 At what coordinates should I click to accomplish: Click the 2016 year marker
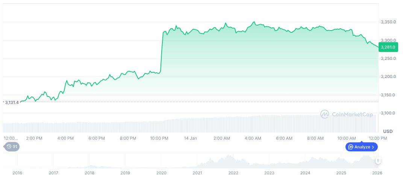tap(18, 173)
